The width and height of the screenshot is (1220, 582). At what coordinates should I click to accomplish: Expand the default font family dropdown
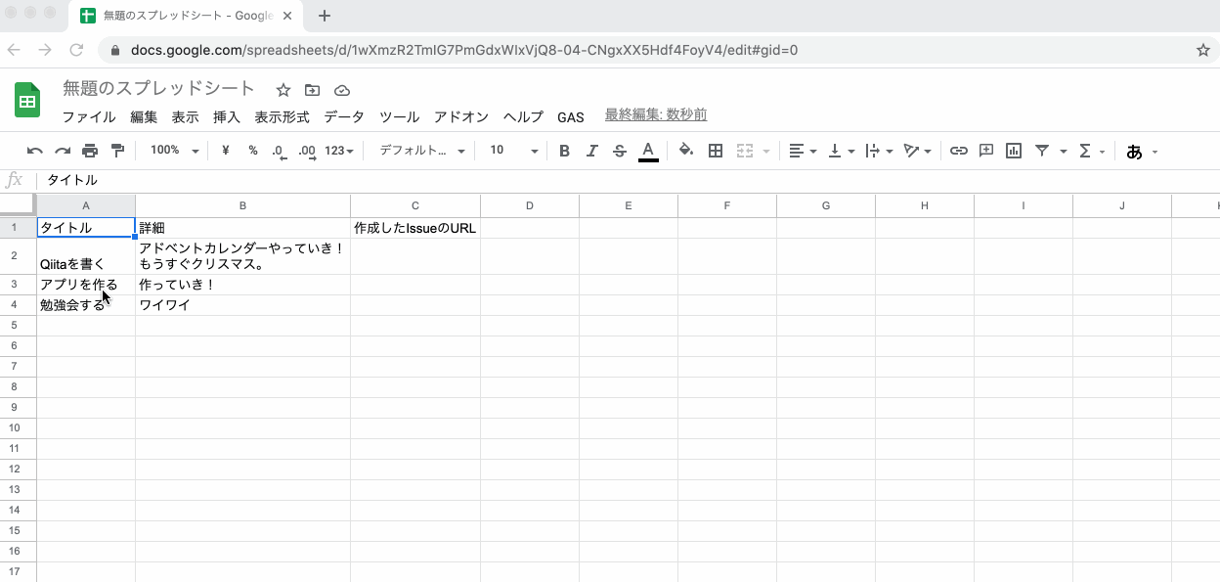[421, 151]
